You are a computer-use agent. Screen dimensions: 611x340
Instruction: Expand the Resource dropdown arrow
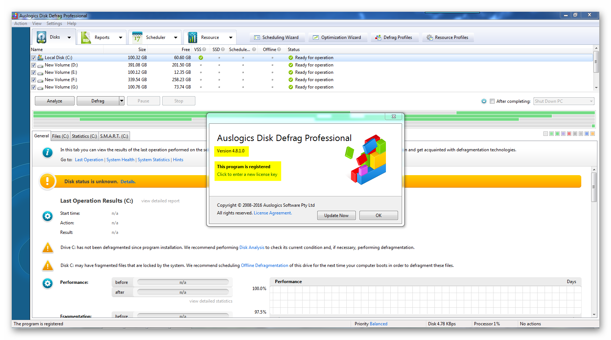pyautogui.click(x=231, y=37)
